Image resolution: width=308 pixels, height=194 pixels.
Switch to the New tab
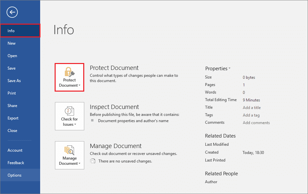(x=12, y=43)
